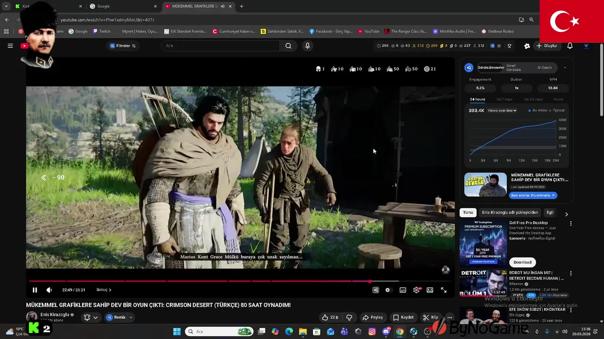
Task: Click the Twitch bookmark
Action: point(101,32)
